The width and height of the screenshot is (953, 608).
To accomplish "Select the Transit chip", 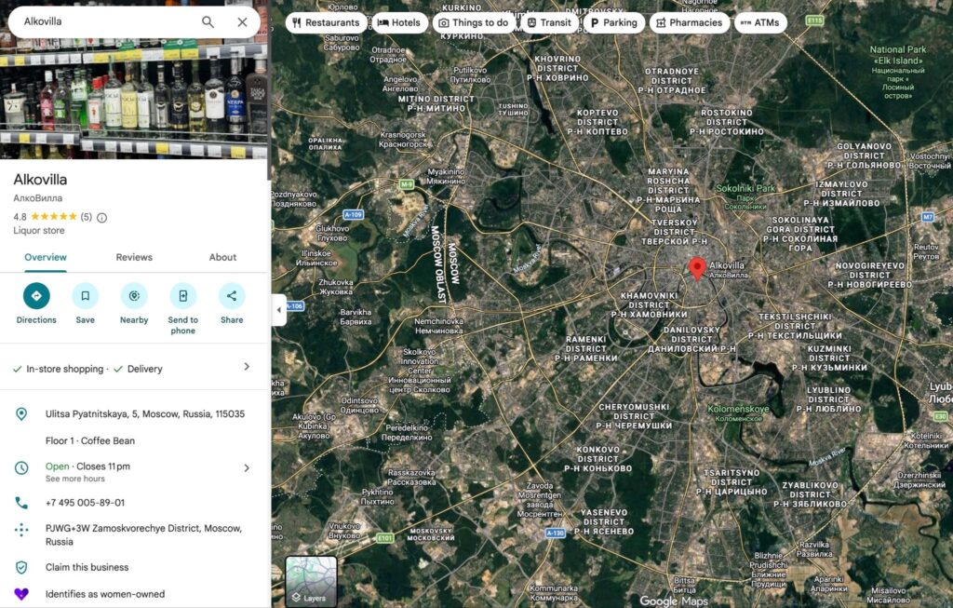I will point(549,22).
